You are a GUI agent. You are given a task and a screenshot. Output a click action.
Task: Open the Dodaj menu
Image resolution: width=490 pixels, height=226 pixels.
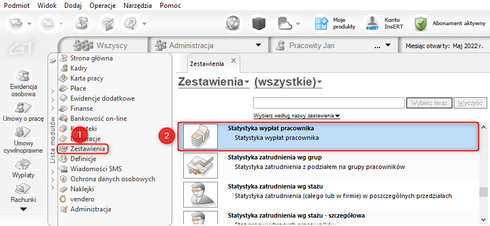click(73, 6)
